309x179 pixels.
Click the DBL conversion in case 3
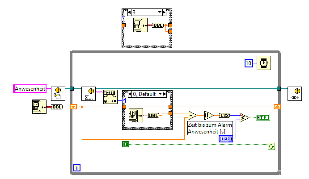click(x=158, y=25)
